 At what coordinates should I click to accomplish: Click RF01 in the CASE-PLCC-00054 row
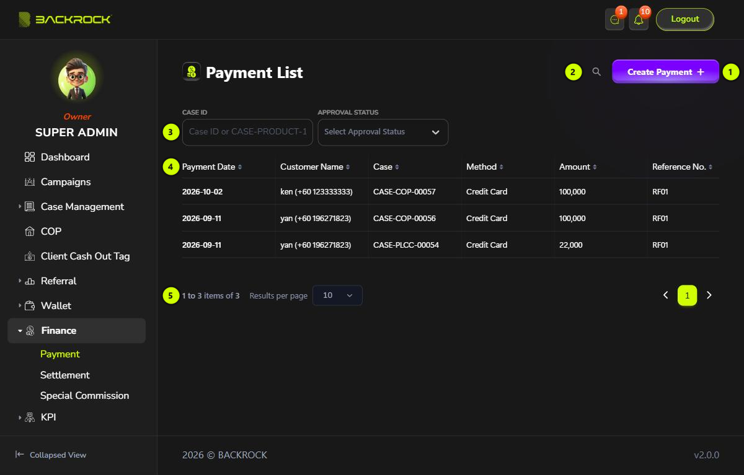tap(660, 245)
